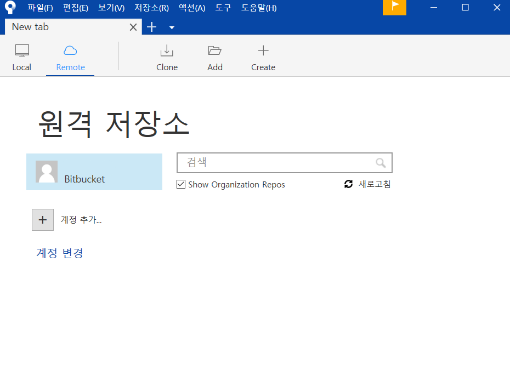Open the 파일(F) menu

[x=40, y=8]
